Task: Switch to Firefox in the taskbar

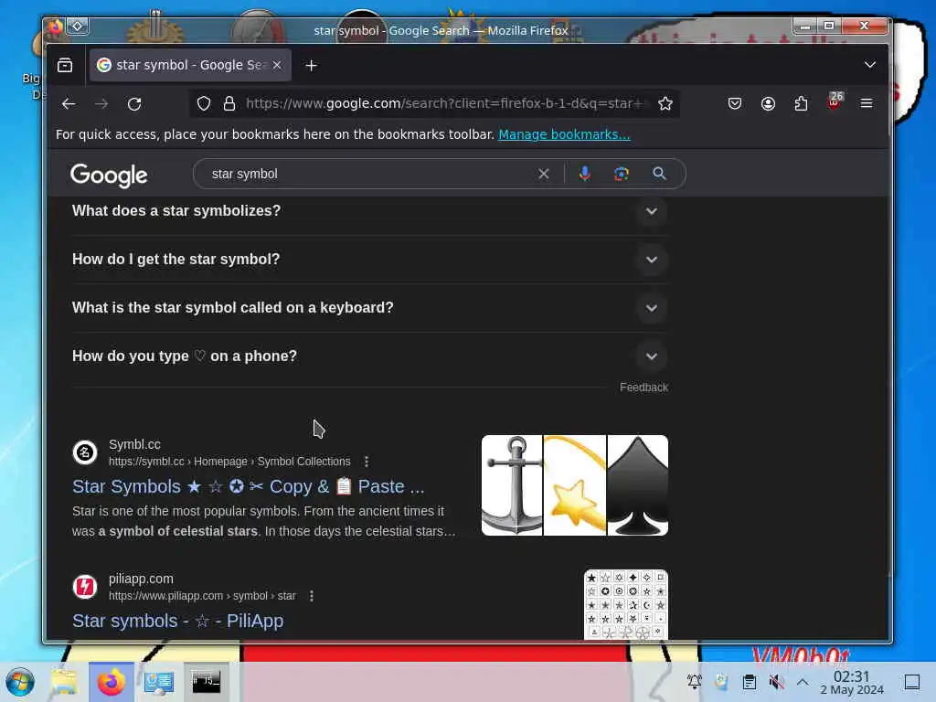Action: point(111,682)
